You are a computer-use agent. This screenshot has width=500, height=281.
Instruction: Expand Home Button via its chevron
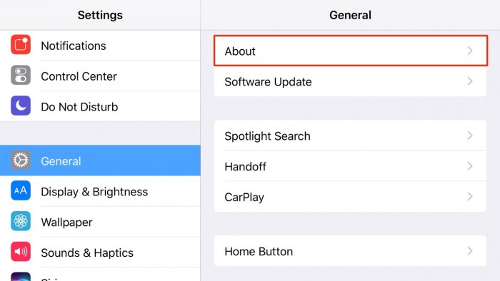point(470,251)
